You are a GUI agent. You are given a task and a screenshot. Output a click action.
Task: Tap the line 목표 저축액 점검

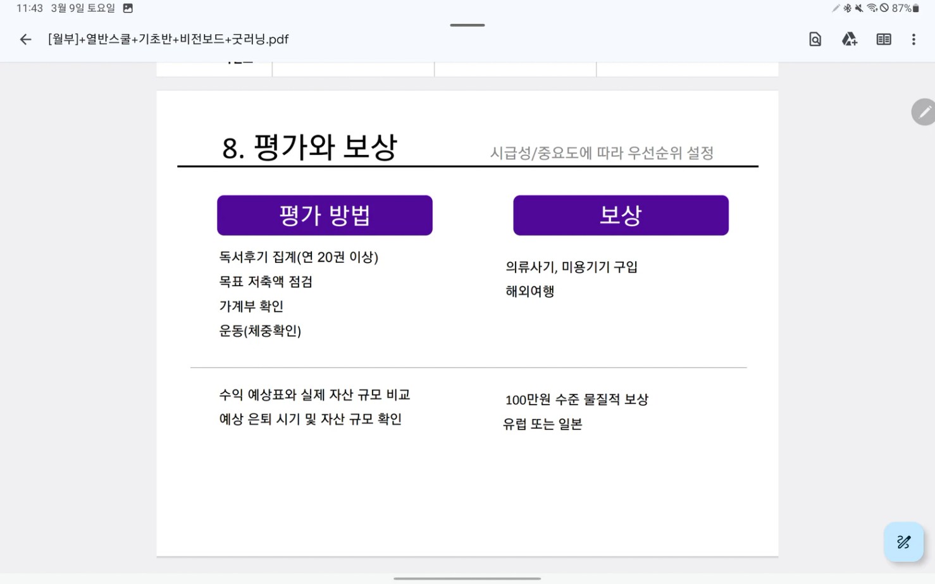tap(266, 282)
